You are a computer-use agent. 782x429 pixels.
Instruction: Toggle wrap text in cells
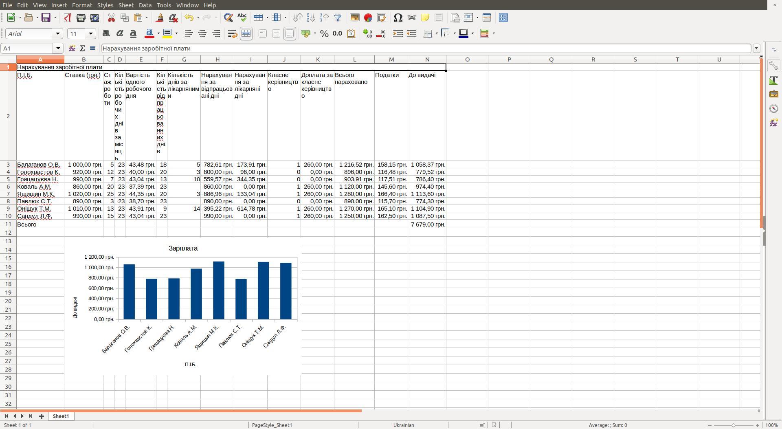(232, 34)
